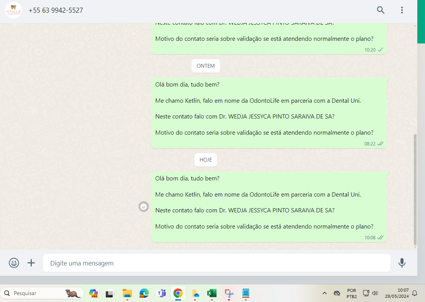The image size is (425, 302).
Task: Click yesterday's 'Me chamo Ketlin' message line
Action: pyautogui.click(x=258, y=100)
